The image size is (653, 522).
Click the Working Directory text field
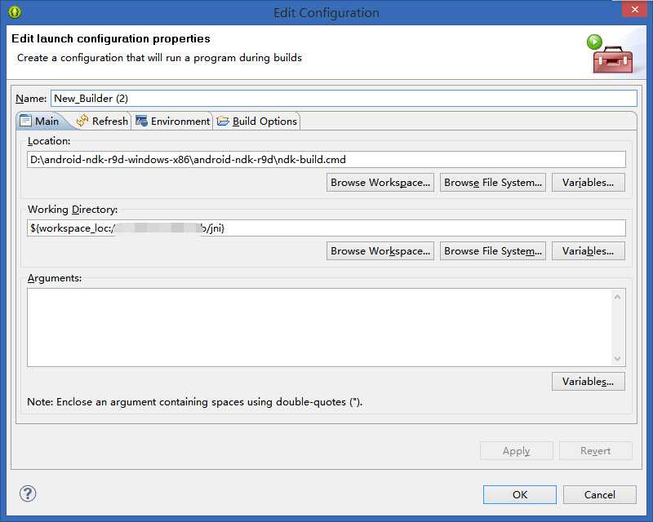point(326,228)
